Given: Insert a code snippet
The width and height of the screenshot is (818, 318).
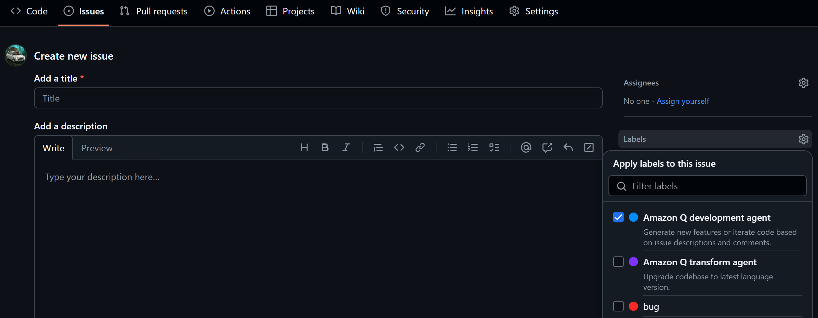Looking at the screenshot, I should (x=399, y=147).
